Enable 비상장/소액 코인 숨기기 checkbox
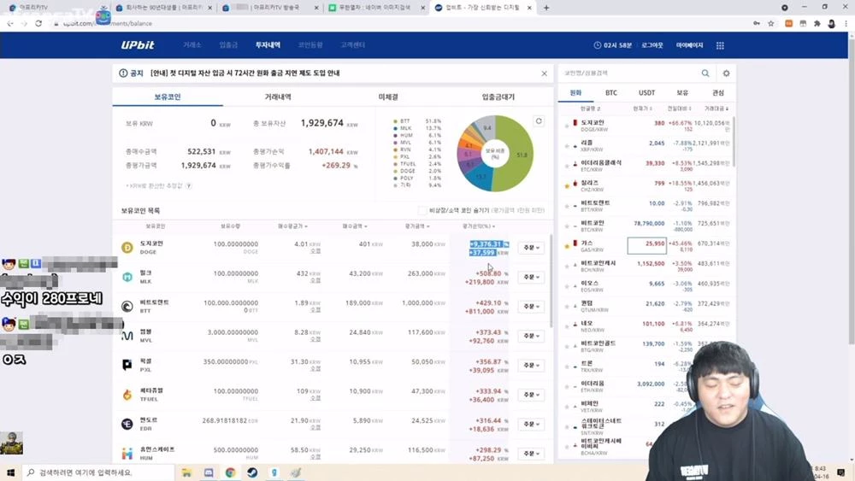Viewport: 855px width, 481px height. (x=422, y=210)
